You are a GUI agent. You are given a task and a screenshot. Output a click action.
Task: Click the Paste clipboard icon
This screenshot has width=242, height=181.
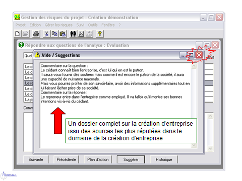coord(63,34)
